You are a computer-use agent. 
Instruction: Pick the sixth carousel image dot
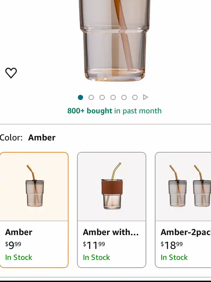pyautogui.click(x=135, y=97)
